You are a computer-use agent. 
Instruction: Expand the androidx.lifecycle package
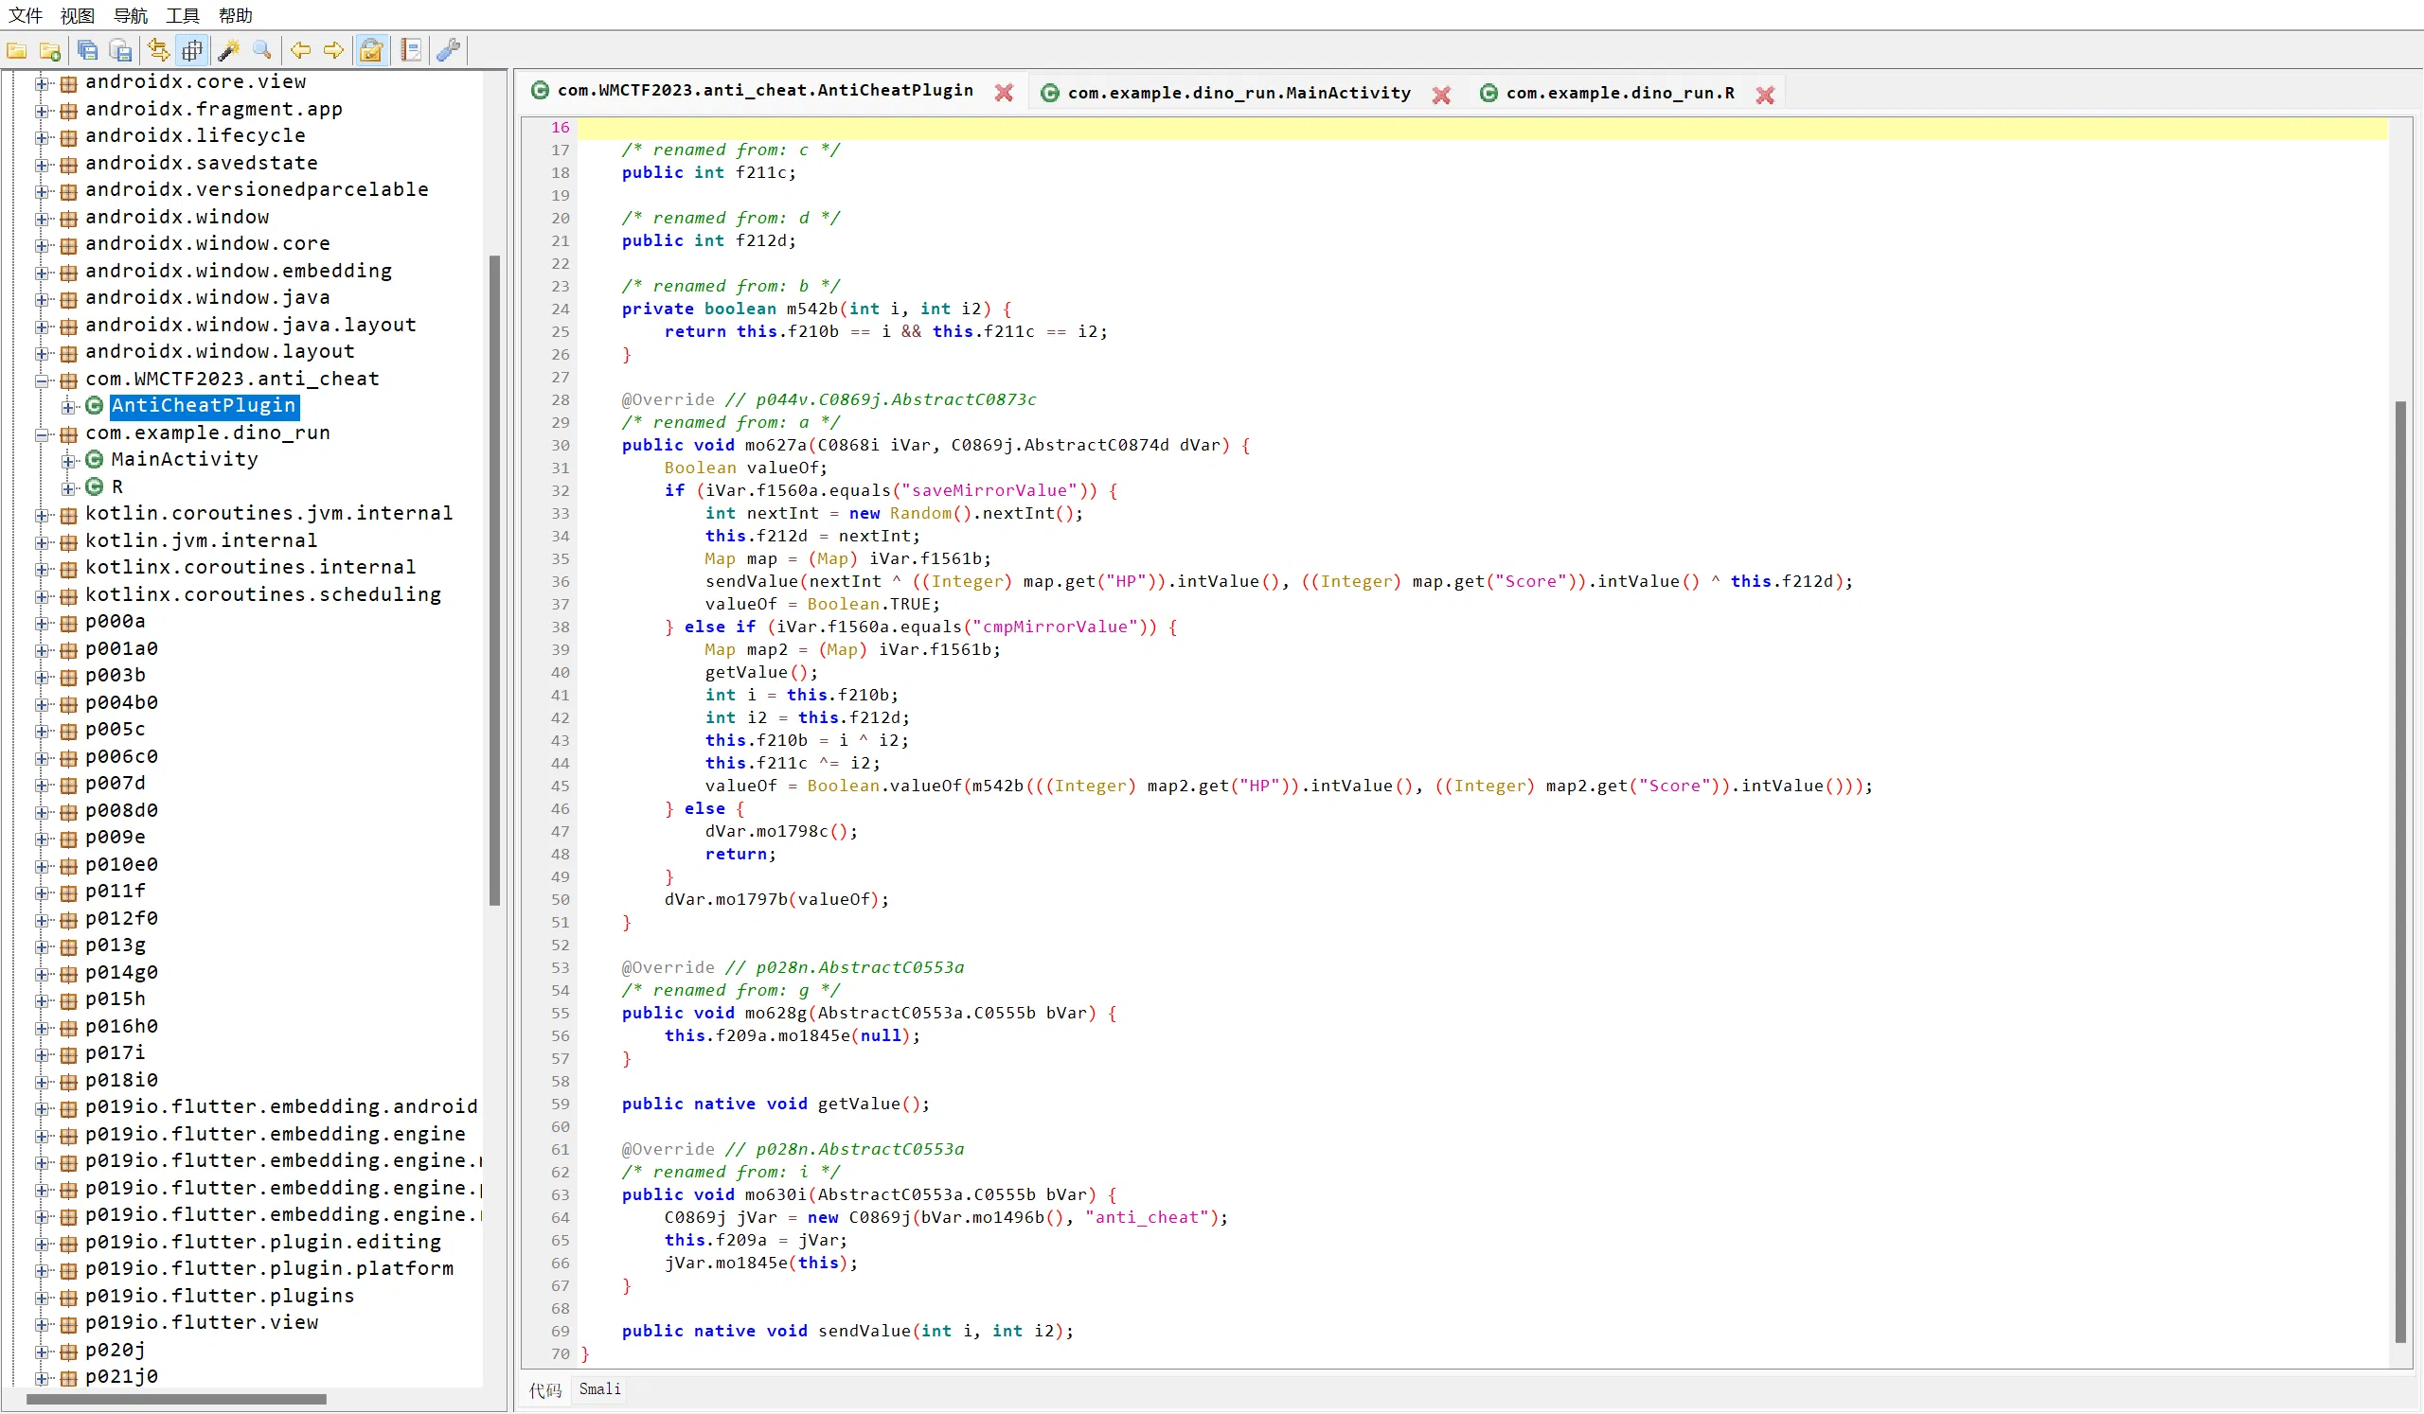pyautogui.click(x=43, y=136)
